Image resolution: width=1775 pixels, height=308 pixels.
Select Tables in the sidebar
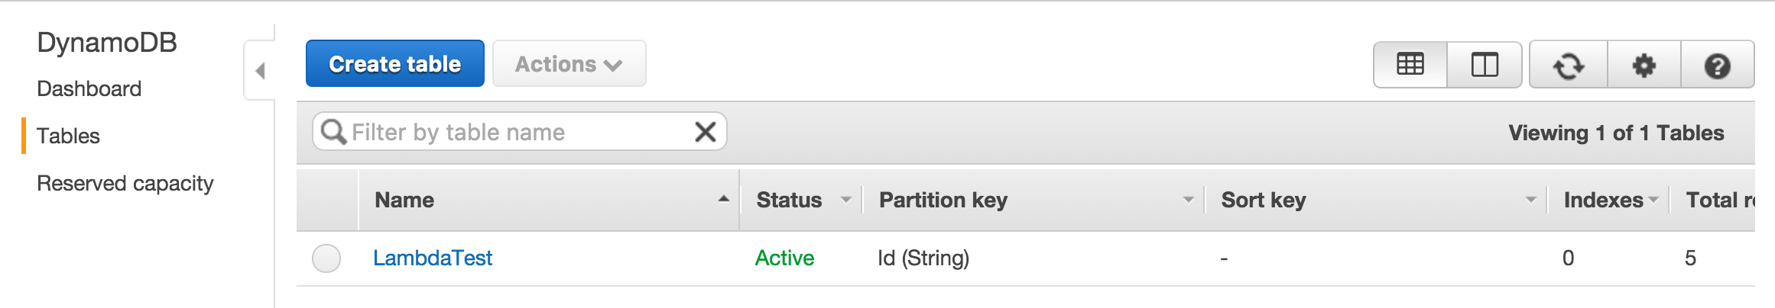point(68,136)
